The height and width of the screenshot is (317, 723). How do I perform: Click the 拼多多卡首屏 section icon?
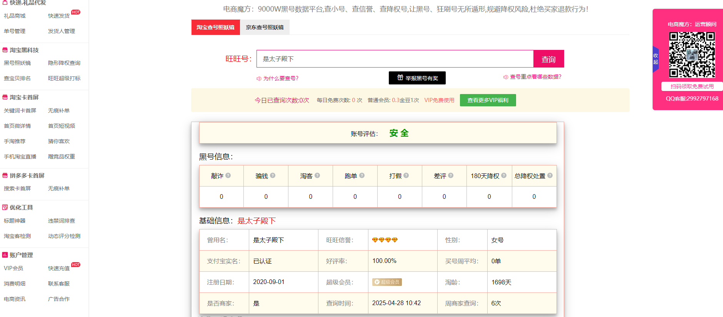pos(5,175)
